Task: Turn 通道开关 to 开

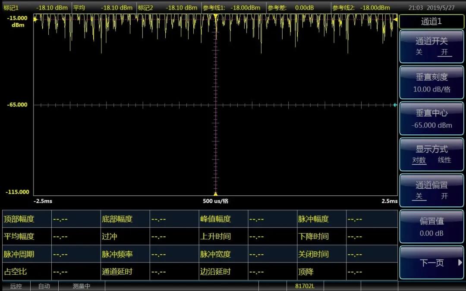Action: [444, 52]
